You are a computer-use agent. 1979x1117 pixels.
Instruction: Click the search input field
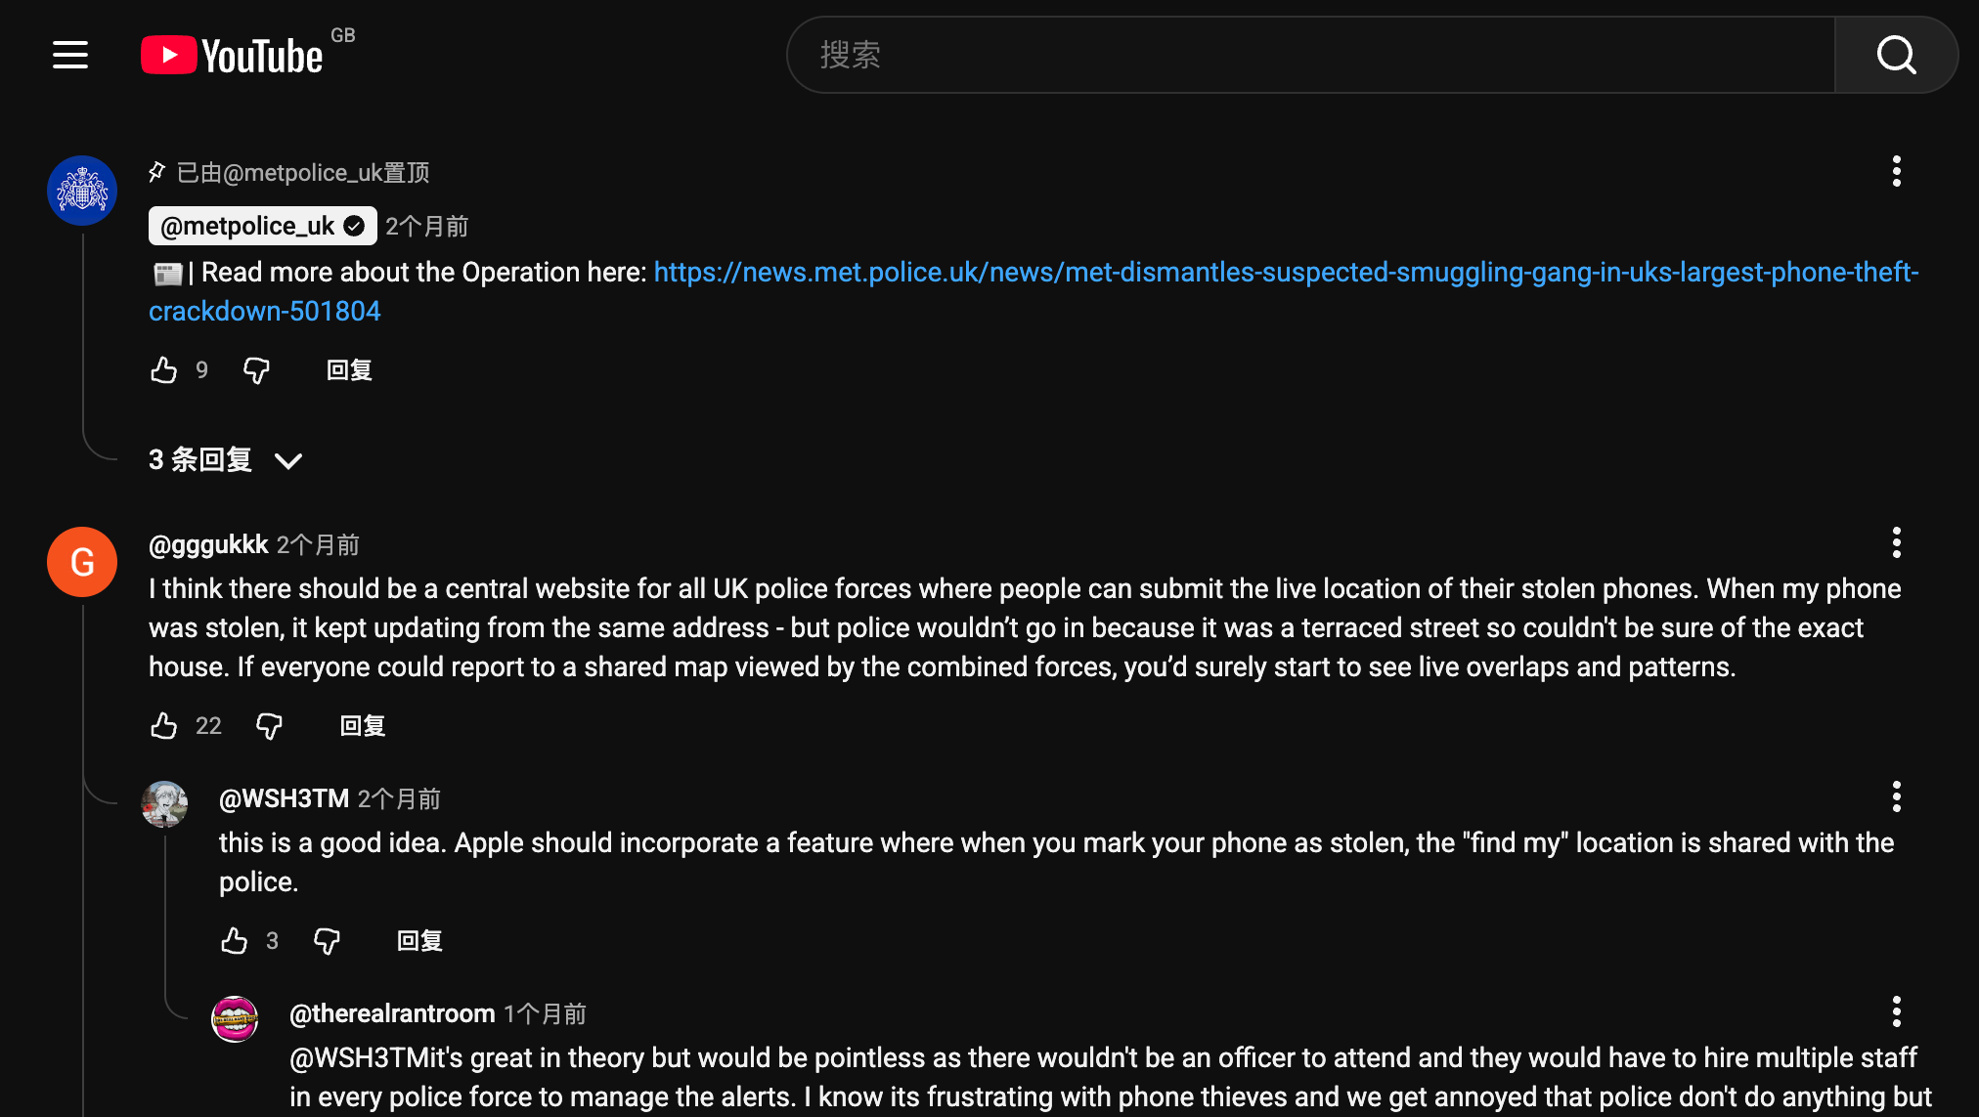tap(1310, 55)
